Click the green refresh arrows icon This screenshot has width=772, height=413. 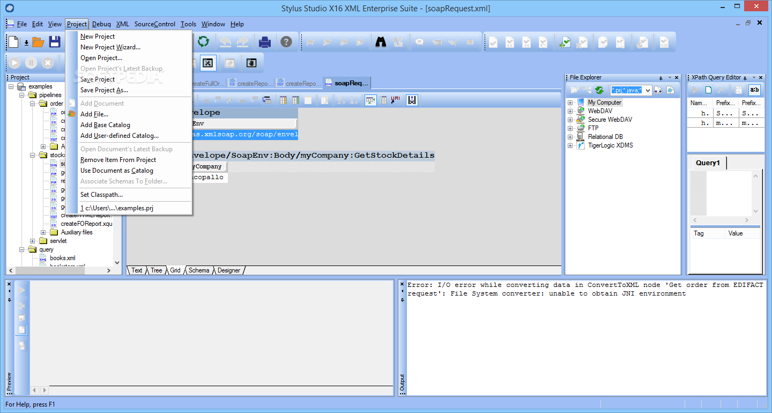(x=203, y=42)
